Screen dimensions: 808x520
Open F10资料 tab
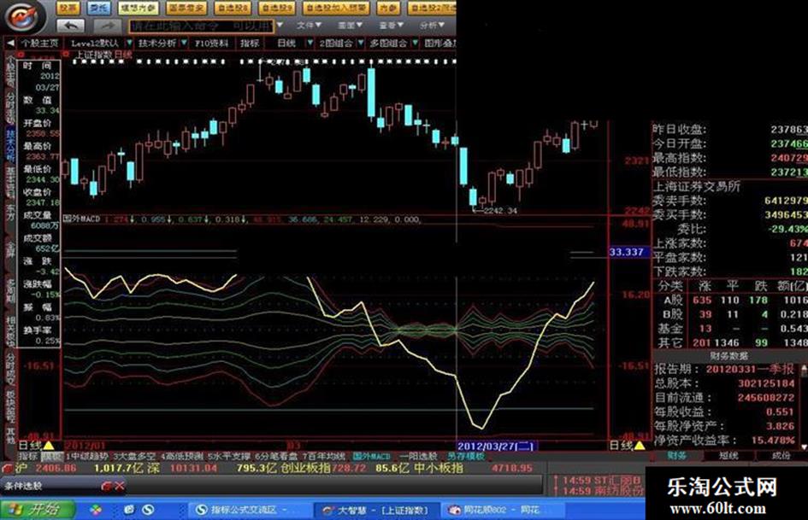pos(212,44)
